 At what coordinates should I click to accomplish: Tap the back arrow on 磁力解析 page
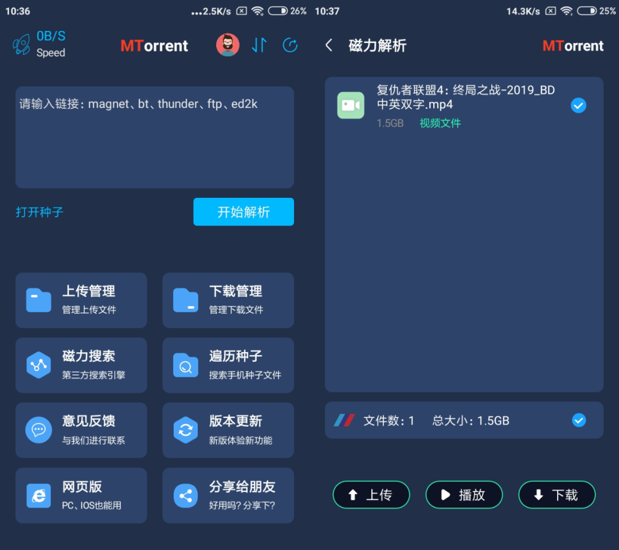(x=328, y=45)
